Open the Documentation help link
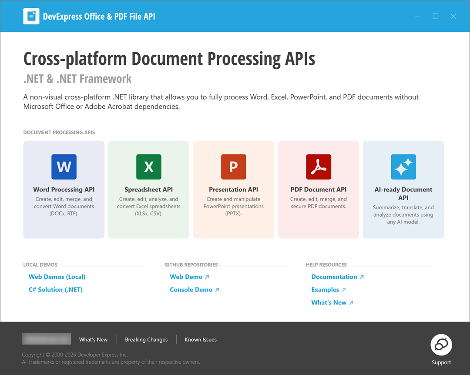 pos(334,277)
